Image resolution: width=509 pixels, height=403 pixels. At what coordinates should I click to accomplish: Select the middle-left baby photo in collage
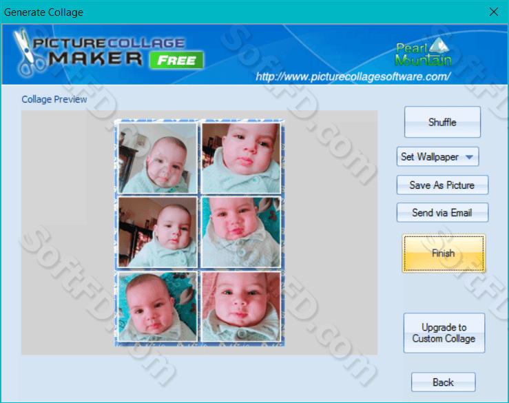coord(158,232)
